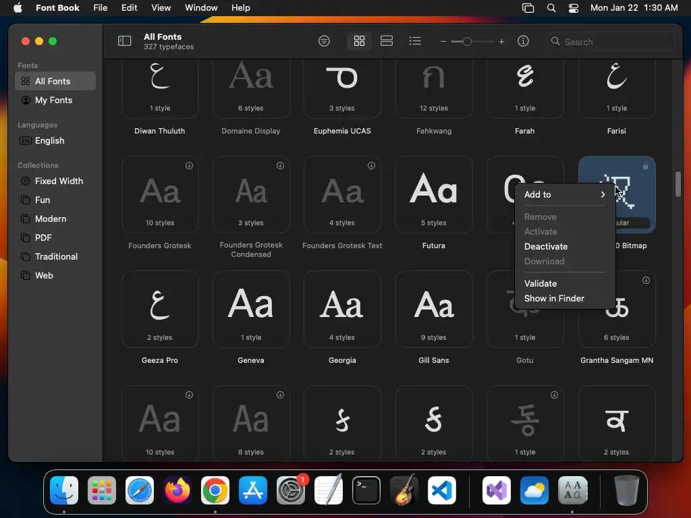Open the View menu
Screen dimensions: 691x518
161,8
